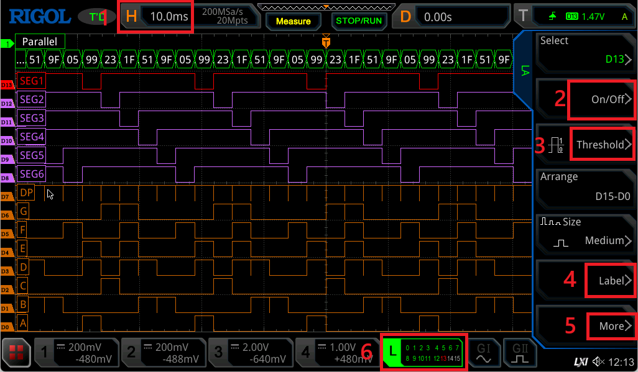Click the LA side tab
The height and width of the screenshot is (372, 638).
point(524,70)
